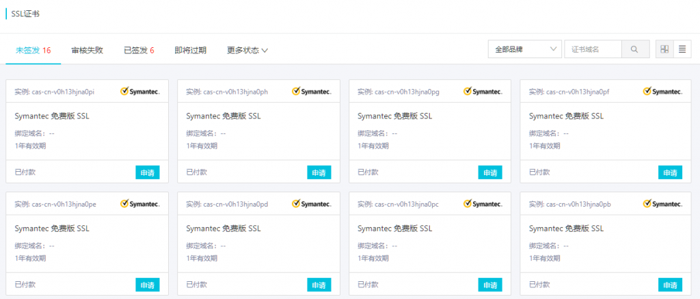Click 申请 on card cas-cn-v0h13hjna0ph
The width and height of the screenshot is (700, 299).
point(319,172)
